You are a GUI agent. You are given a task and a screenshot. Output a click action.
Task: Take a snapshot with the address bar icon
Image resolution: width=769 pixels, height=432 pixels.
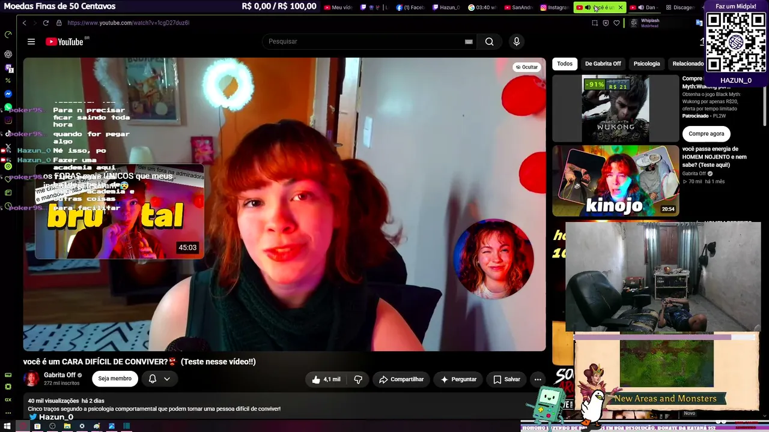click(595, 23)
